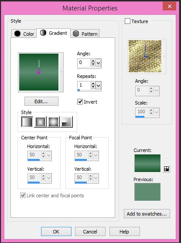Switch to the Color tab
The width and height of the screenshot is (181, 243).
click(24, 34)
